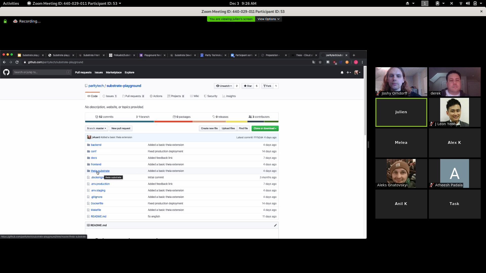Screen dimensions: 486x273
Task: Edit README.md with the pencil icon
Action: 275,225
